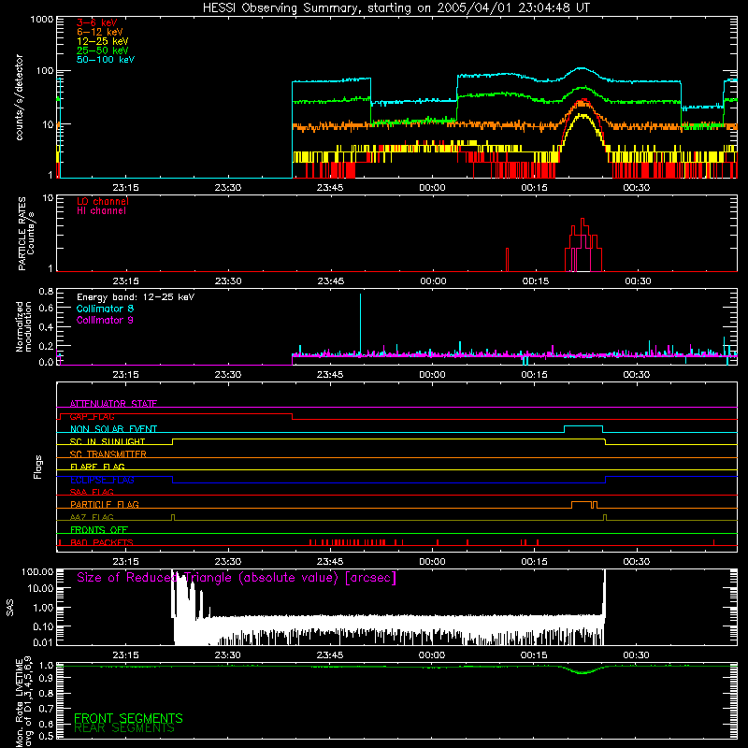
Task: Click the HI channel legend entry
Action: pos(101,211)
